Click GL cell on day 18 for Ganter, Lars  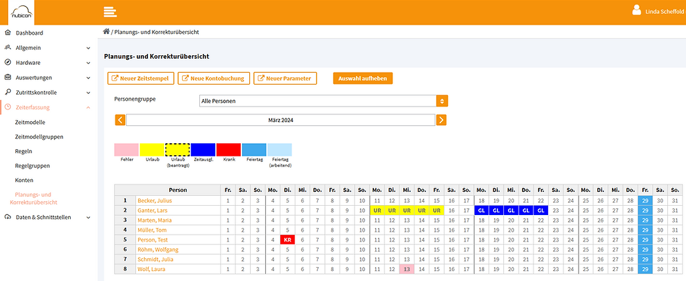[x=482, y=210]
